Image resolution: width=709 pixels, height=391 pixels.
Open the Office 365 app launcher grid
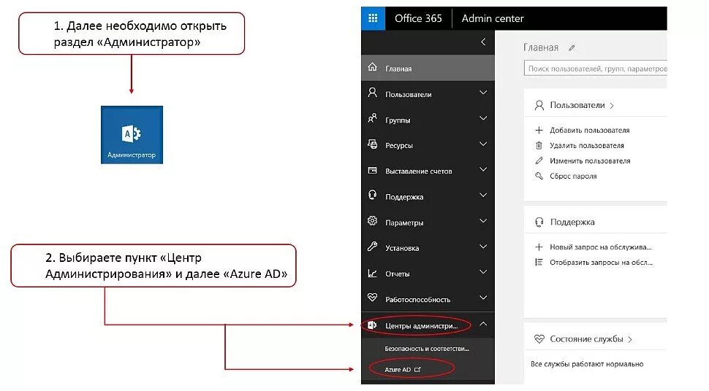[x=373, y=18]
